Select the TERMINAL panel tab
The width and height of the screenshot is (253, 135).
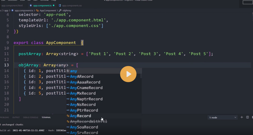[46, 117]
